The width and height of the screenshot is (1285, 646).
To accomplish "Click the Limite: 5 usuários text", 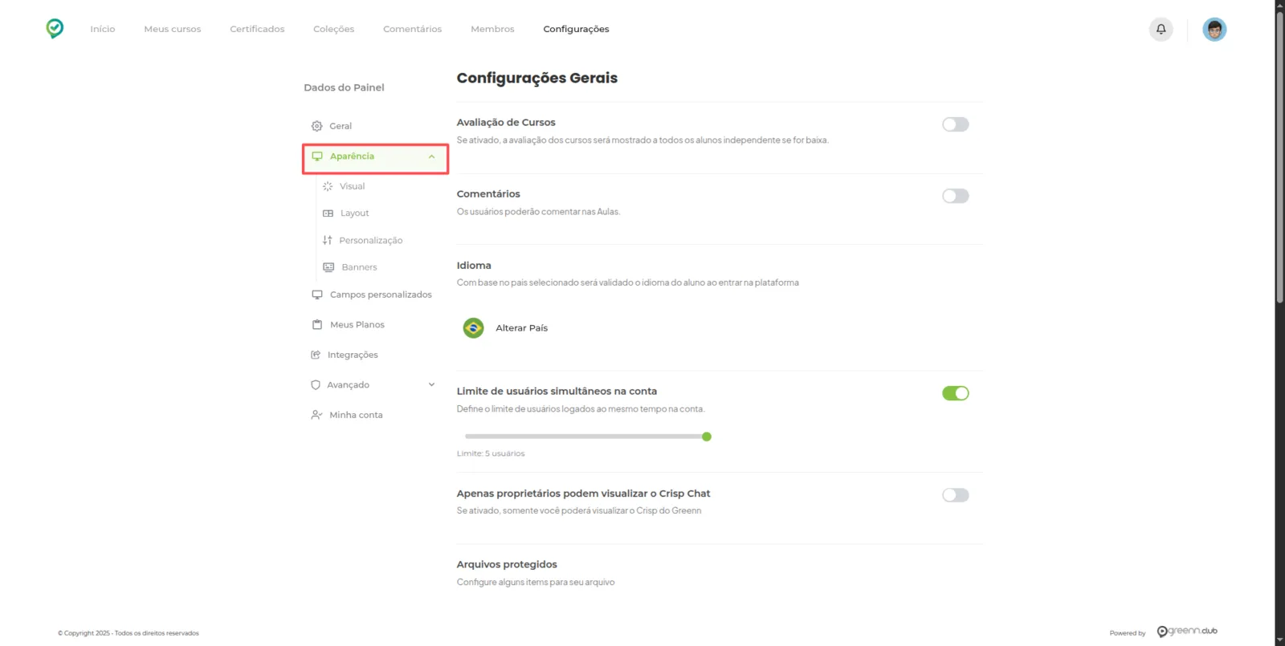I will 491,453.
